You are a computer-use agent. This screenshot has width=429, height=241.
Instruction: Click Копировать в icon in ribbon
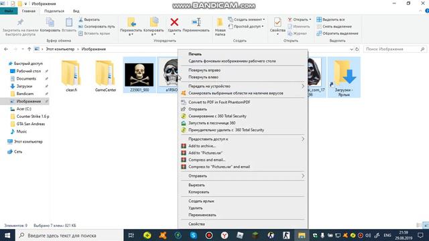pyautogui.click(x=154, y=22)
